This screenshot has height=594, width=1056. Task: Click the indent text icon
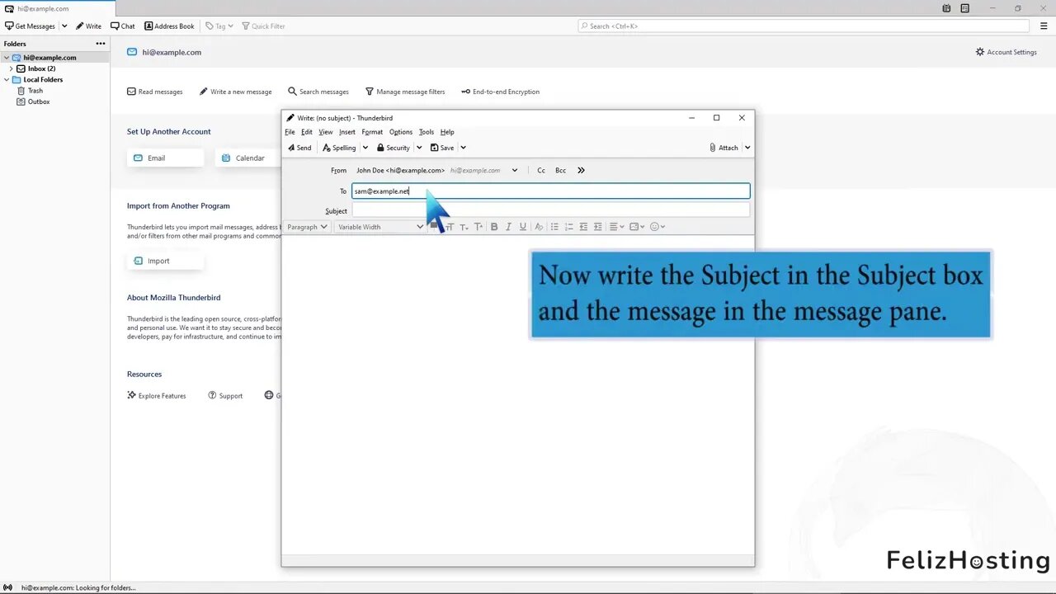tap(598, 227)
